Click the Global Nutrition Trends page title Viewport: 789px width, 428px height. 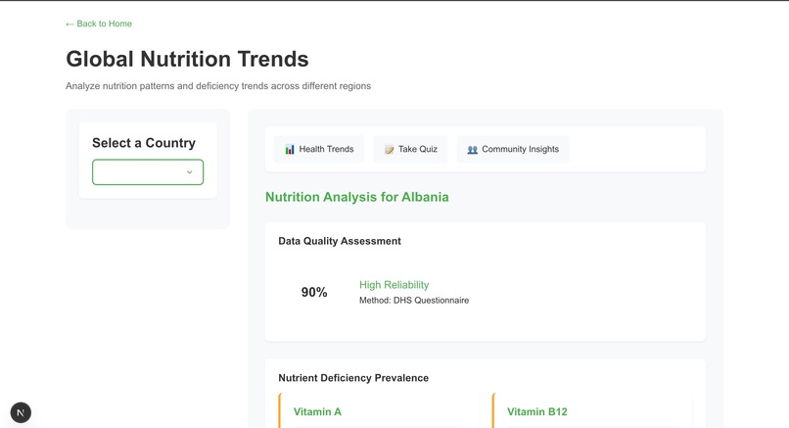click(187, 59)
